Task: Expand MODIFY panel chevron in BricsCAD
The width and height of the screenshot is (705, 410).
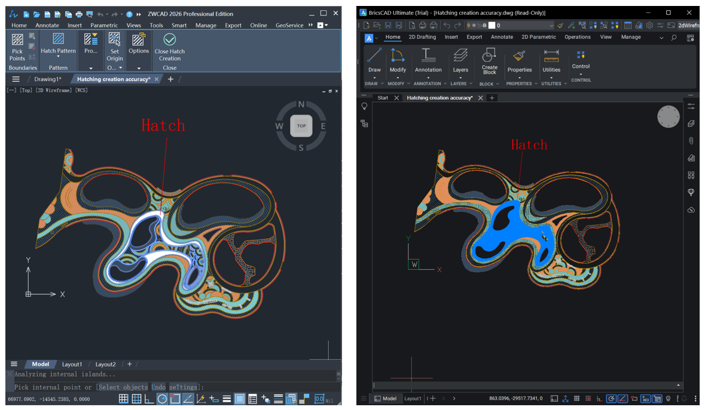Action: pyautogui.click(x=408, y=84)
